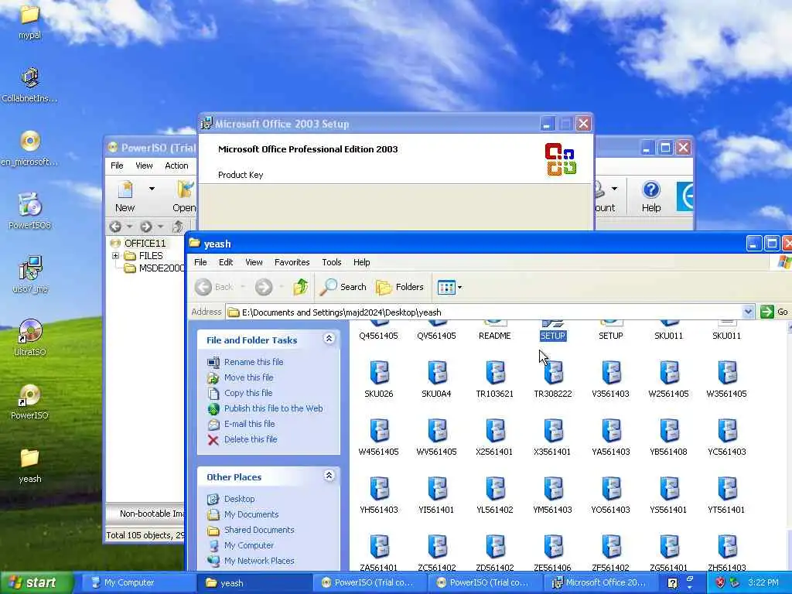This screenshot has height=594, width=792.
Task: Open the address bar dropdown arrow
Action: pyautogui.click(x=748, y=312)
